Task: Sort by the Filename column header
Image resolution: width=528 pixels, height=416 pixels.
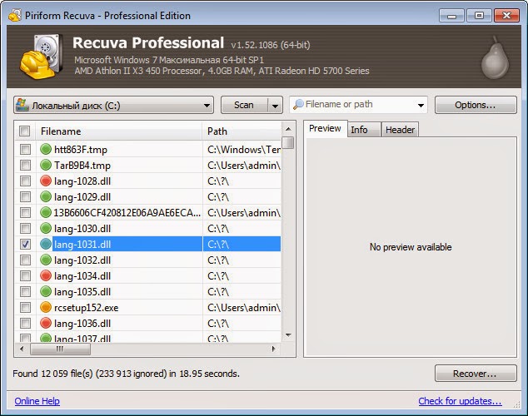Action: 118,131
